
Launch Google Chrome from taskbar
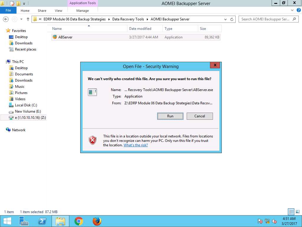pyautogui.click(x=78, y=221)
